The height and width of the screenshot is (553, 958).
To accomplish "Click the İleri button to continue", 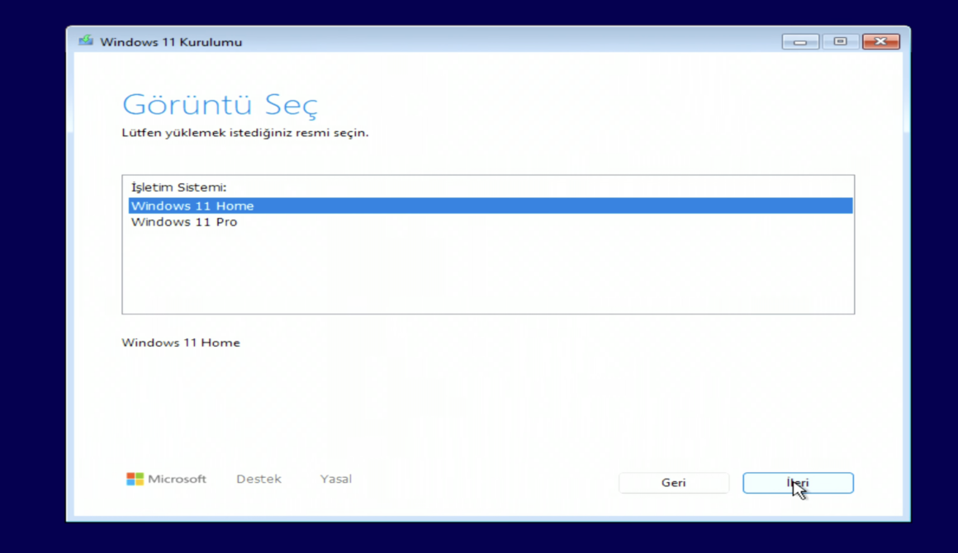I will point(798,483).
